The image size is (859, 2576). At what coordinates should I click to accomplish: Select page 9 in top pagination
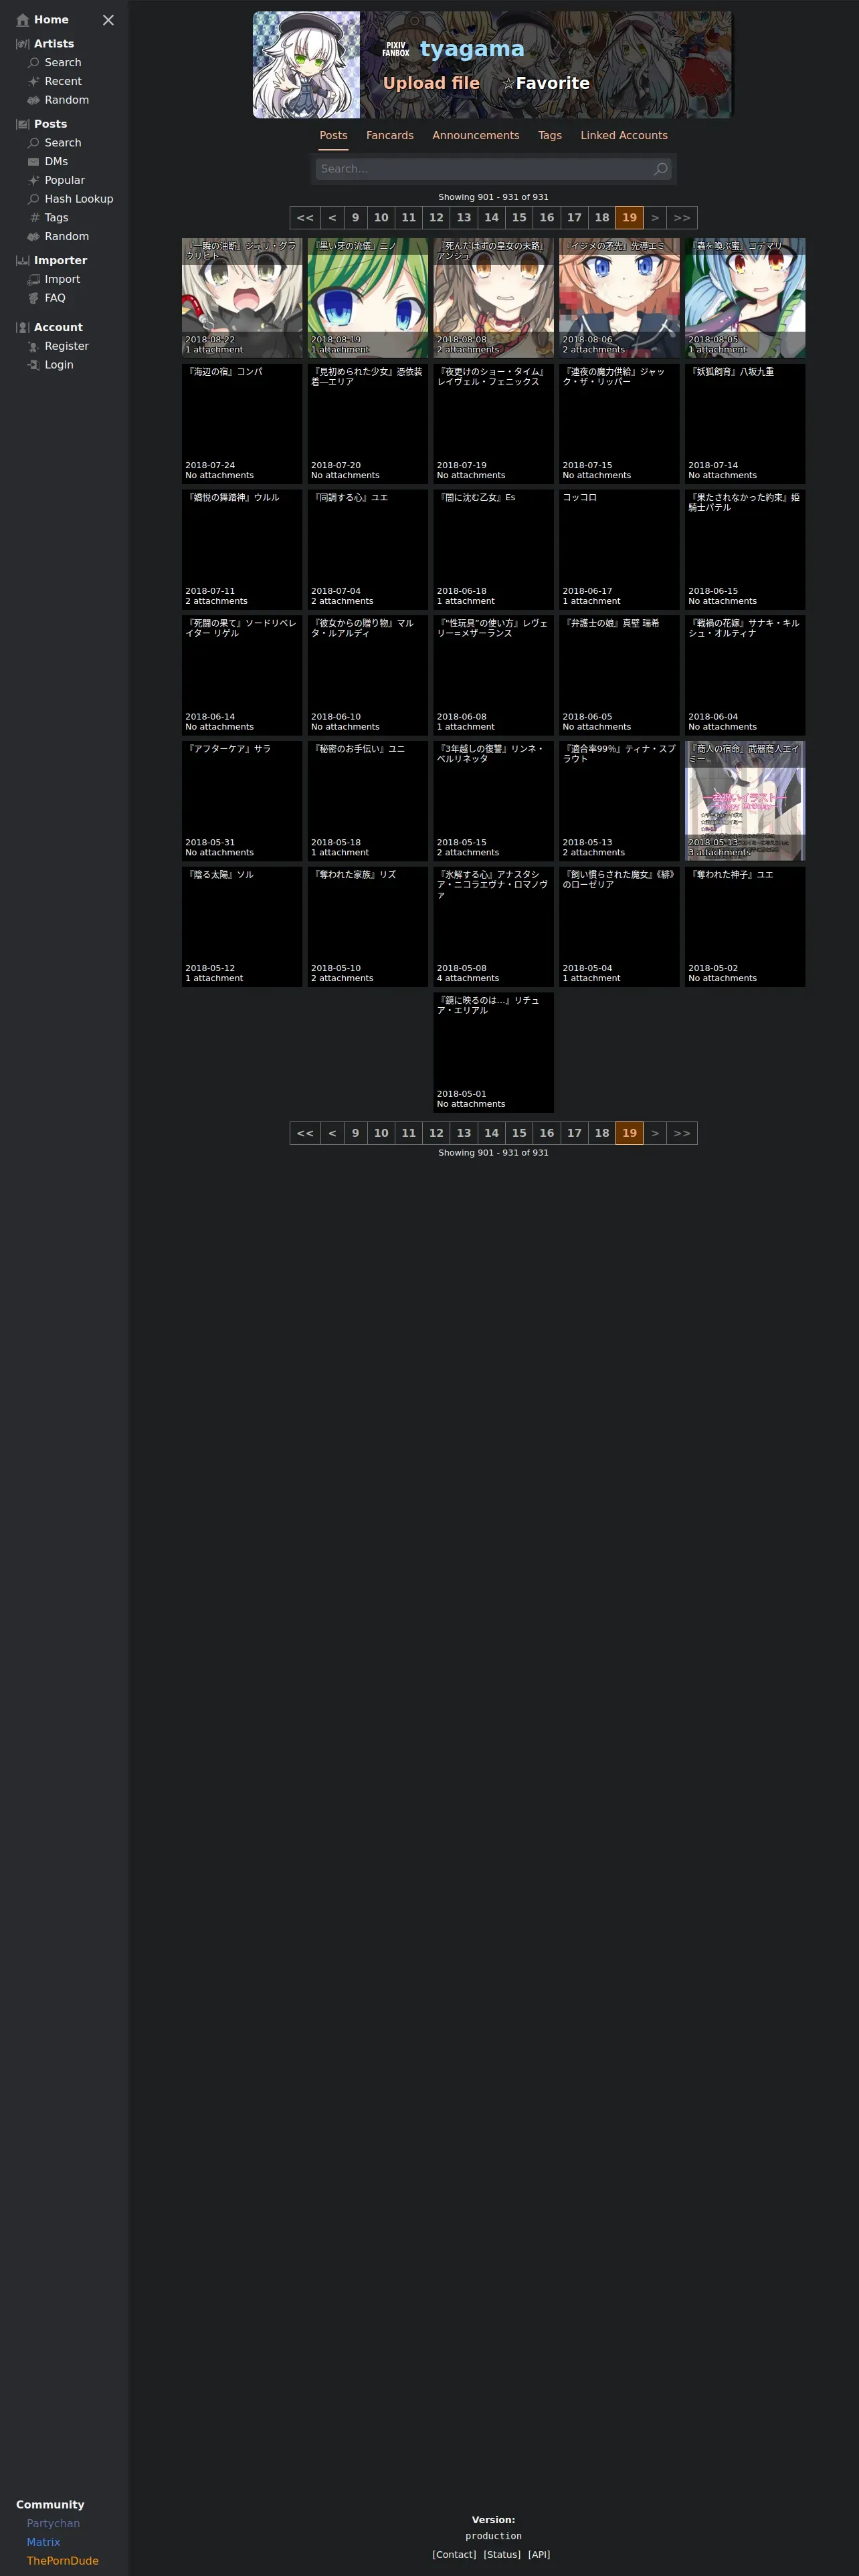[355, 218]
